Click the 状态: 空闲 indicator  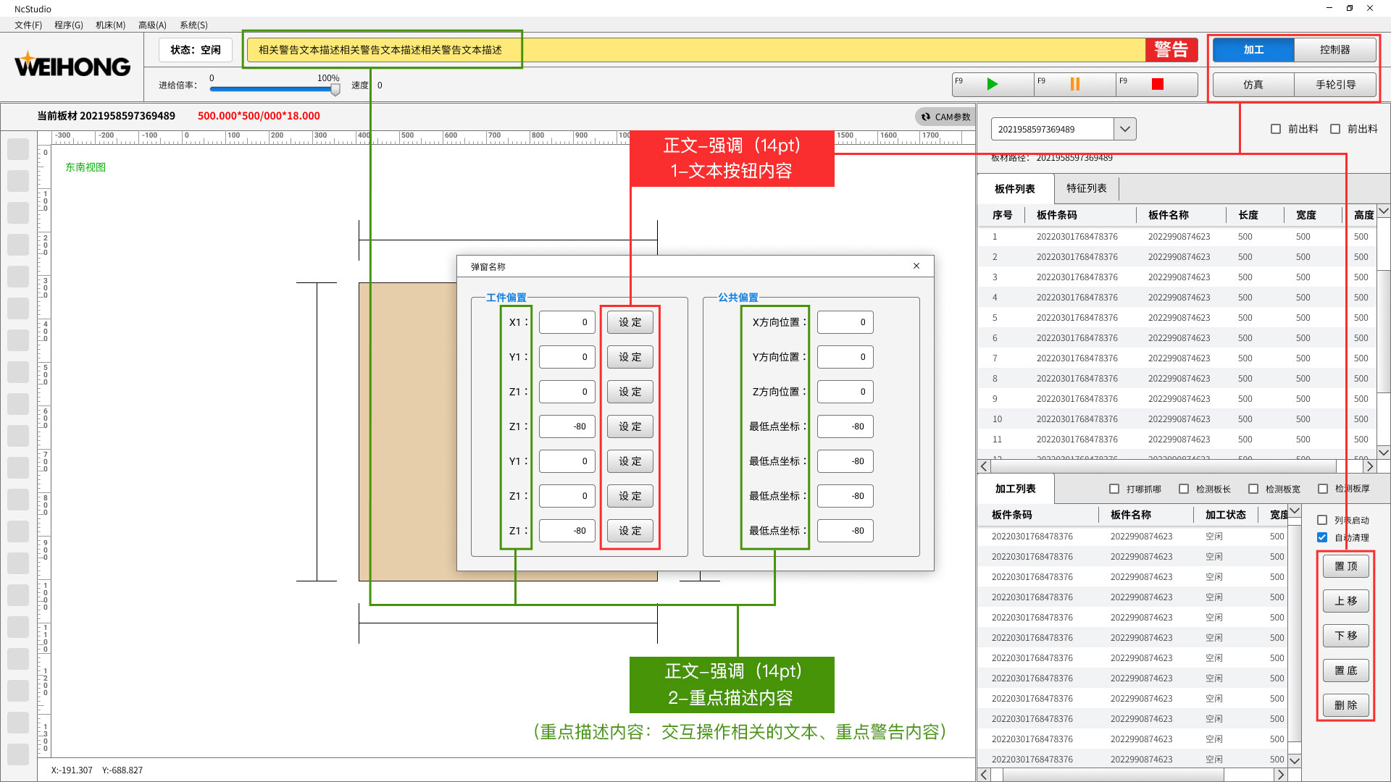196,50
